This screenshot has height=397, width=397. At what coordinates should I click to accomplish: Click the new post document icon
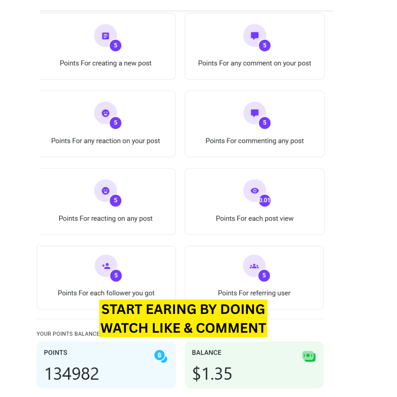point(105,36)
